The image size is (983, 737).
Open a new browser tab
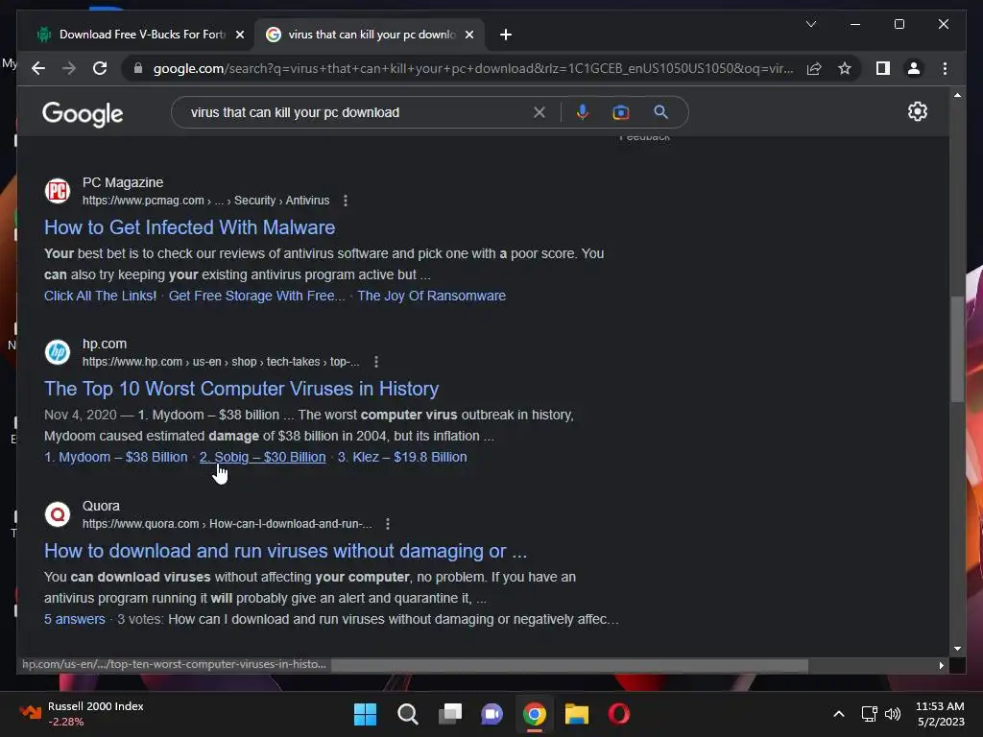pos(506,35)
